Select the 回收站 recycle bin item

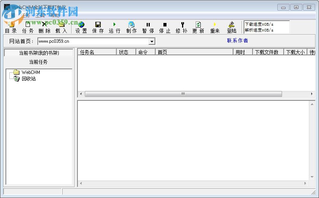[x=29, y=79]
